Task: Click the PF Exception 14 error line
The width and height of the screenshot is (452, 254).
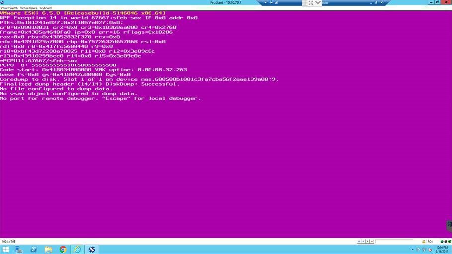Action: point(99,18)
